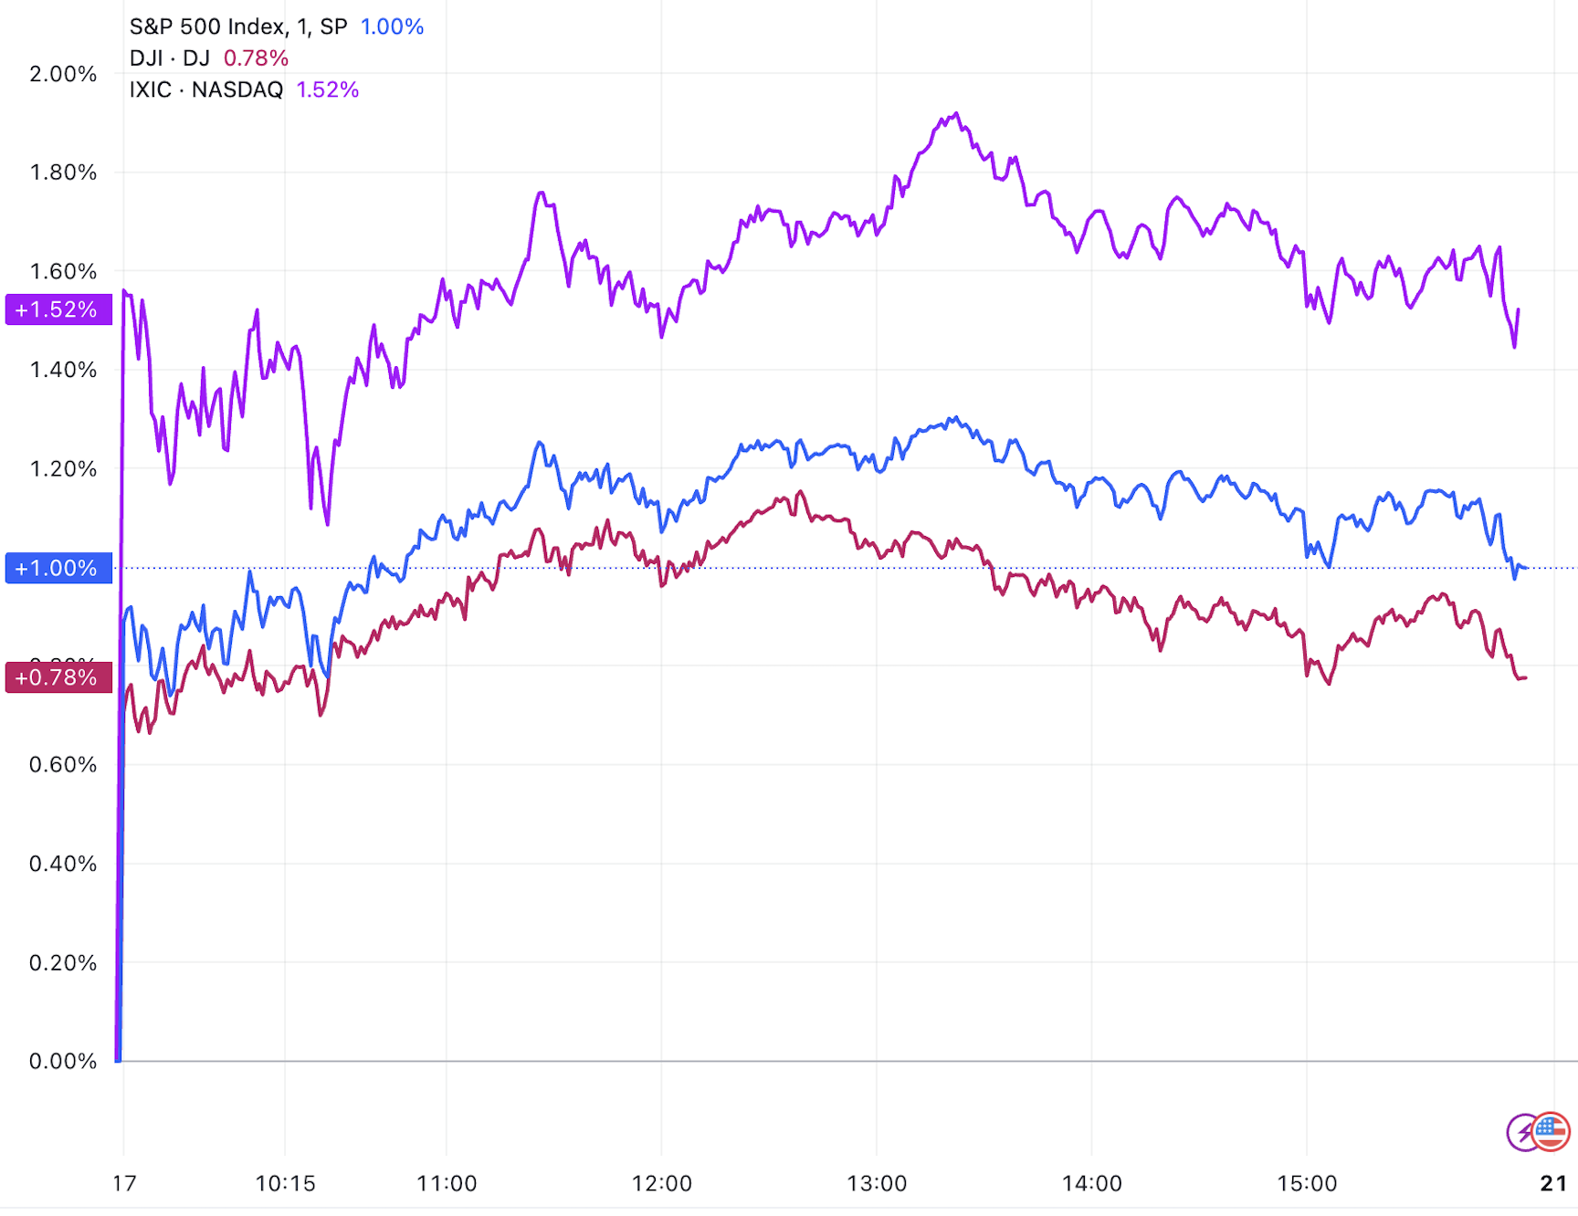Click the 2.00% price scale label
Viewport: 1578px width, 1216px height.
[x=63, y=74]
